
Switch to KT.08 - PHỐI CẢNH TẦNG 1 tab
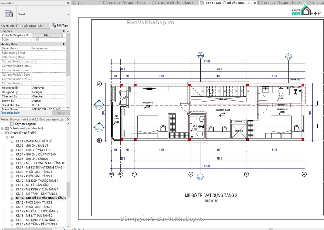(x=124, y=3)
